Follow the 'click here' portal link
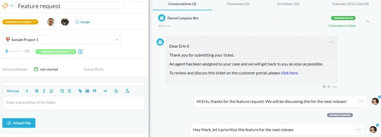Viewport: 381px width, 137px height. tap(289, 73)
